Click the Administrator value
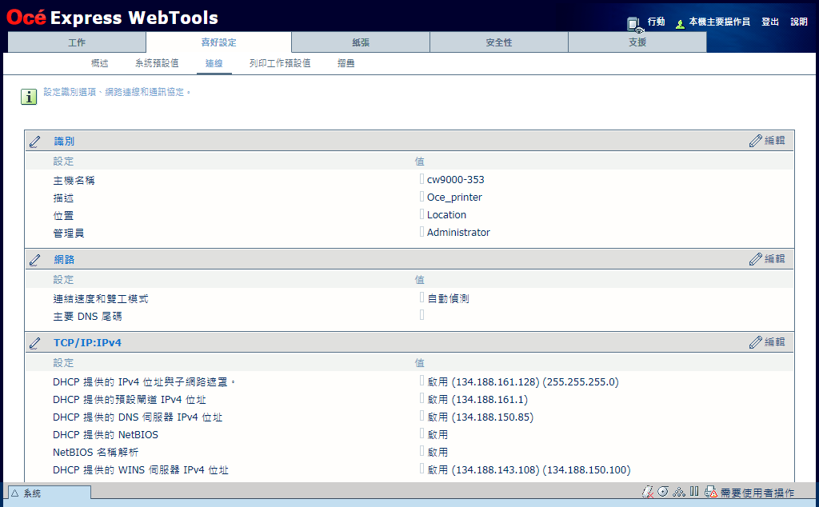 458,233
